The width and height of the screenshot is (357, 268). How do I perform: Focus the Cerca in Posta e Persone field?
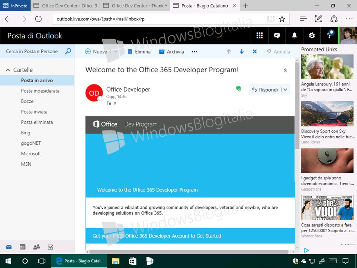coord(32,51)
